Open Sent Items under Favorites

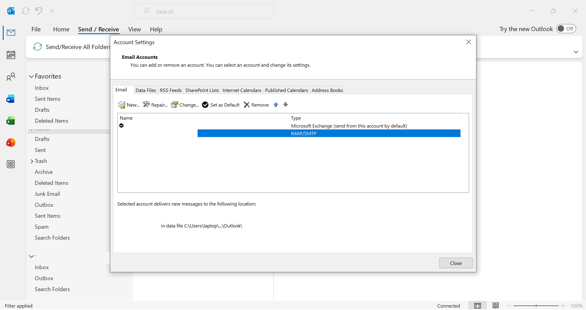click(48, 99)
